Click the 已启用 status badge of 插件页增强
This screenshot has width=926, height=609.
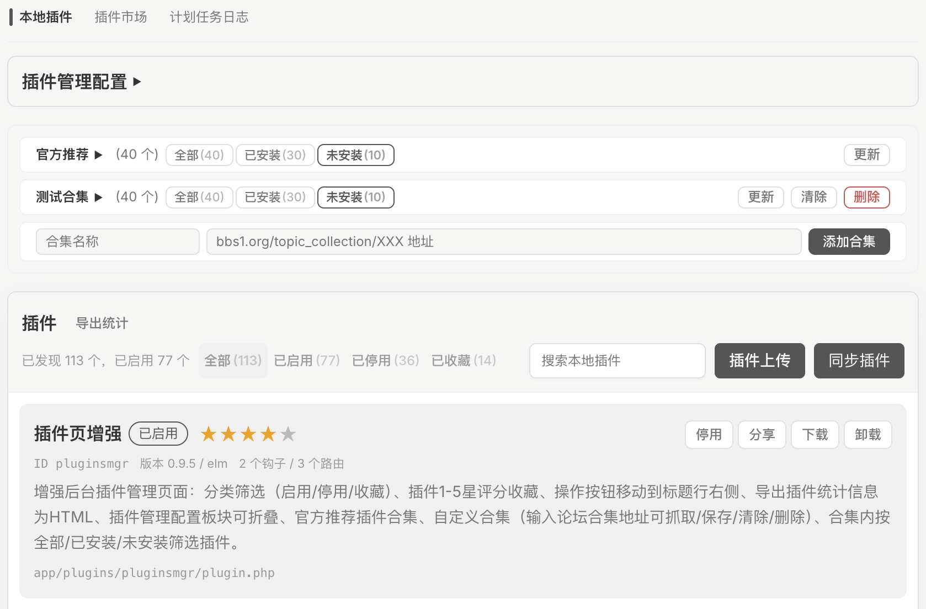point(158,434)
